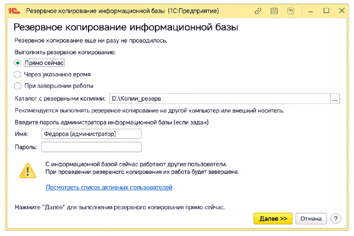The width and height of the screenshot is (354, 236).
Task: Click the 'Имя:' label
Action: coord(21,134)
